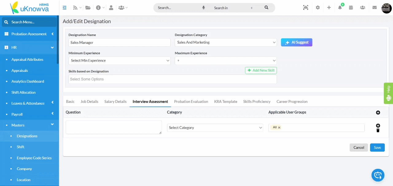This screenshot has width=393, height=186.
Task: Switch to the Salary Details tab
Action: click(115, 102)
